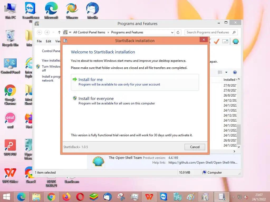This screenshot has width=270, height=202.
Task: Click the StartIsBack installer title bar icon
Action: (65, 41)
